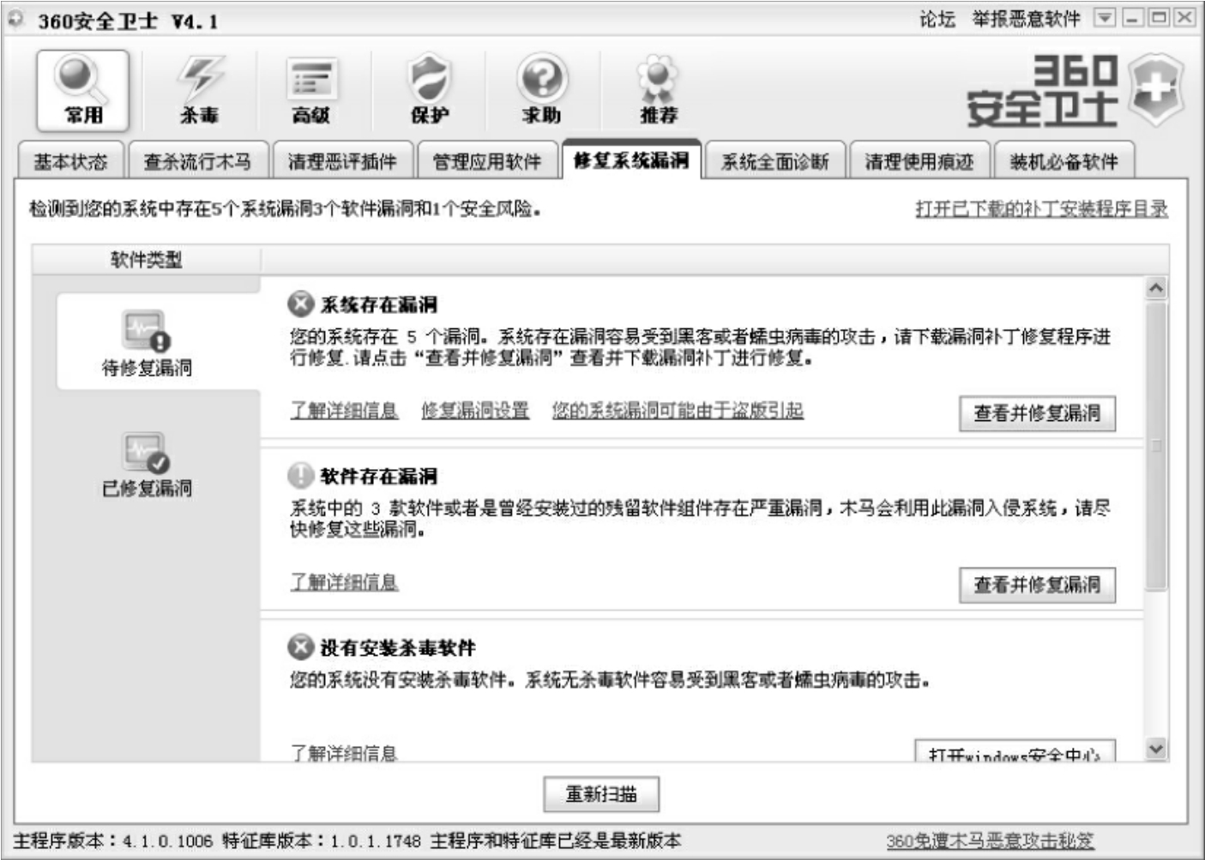Click 了解详细信息 under 系统存在漏洞
Viewport: 1205px width, 860px height.
click(344, 411)
